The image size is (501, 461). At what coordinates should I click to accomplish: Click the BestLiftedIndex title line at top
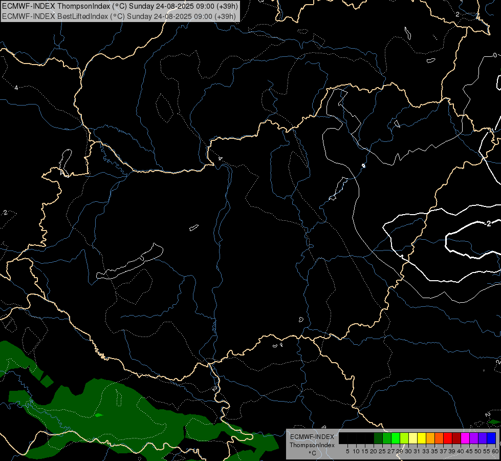pos(119,16)
